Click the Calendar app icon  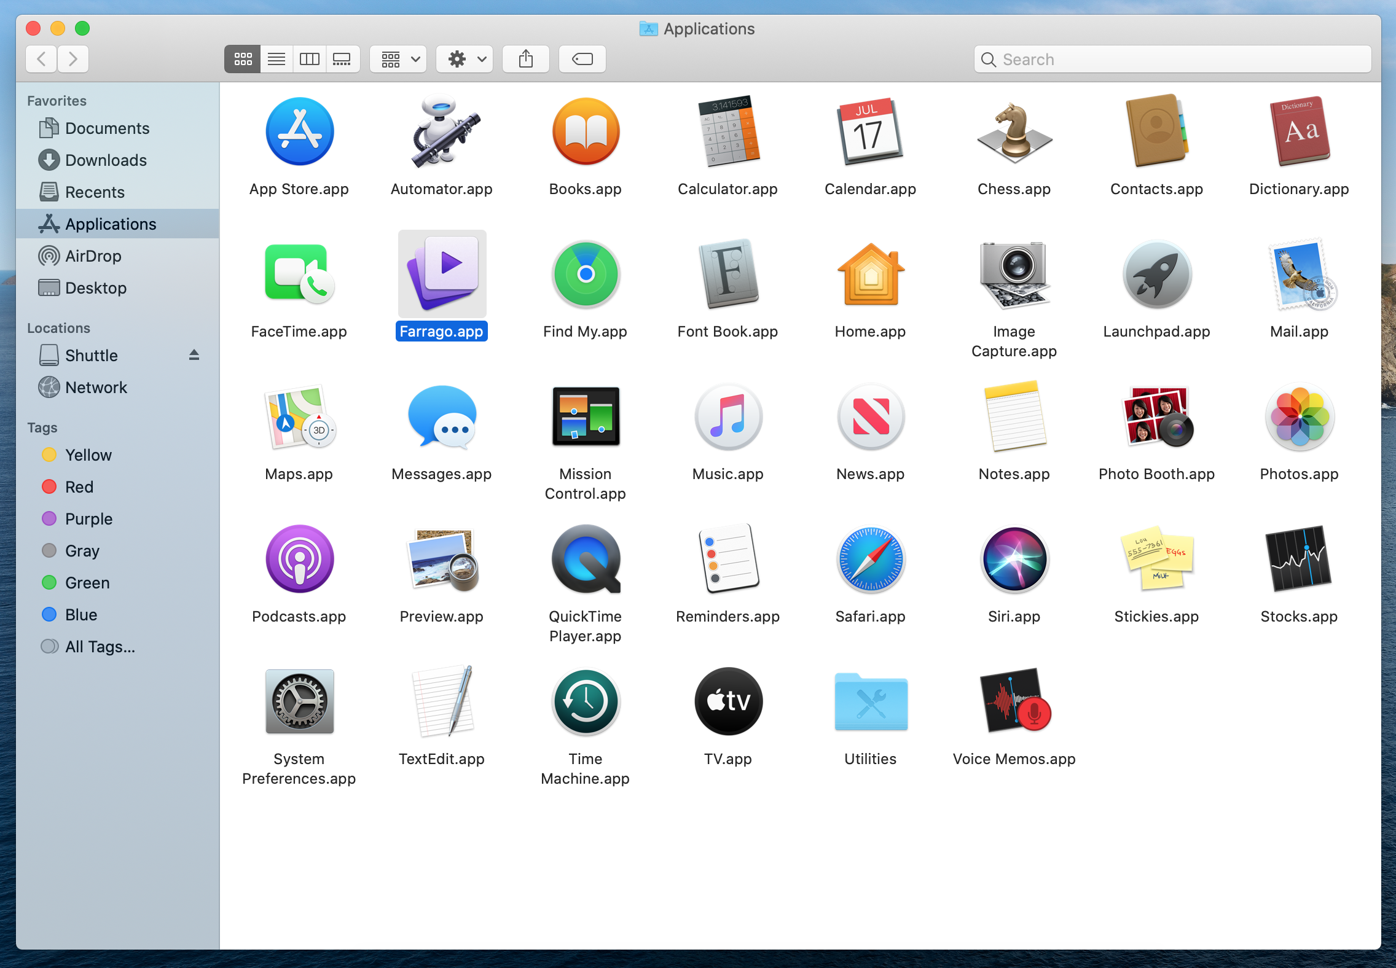(871, 131)
